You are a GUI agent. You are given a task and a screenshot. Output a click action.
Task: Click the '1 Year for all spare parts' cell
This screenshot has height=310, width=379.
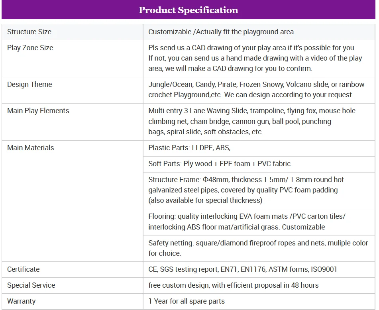click(187, 301)
